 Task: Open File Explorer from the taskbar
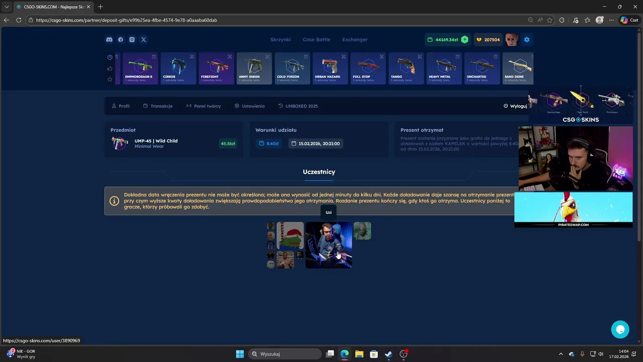point(359,354)
